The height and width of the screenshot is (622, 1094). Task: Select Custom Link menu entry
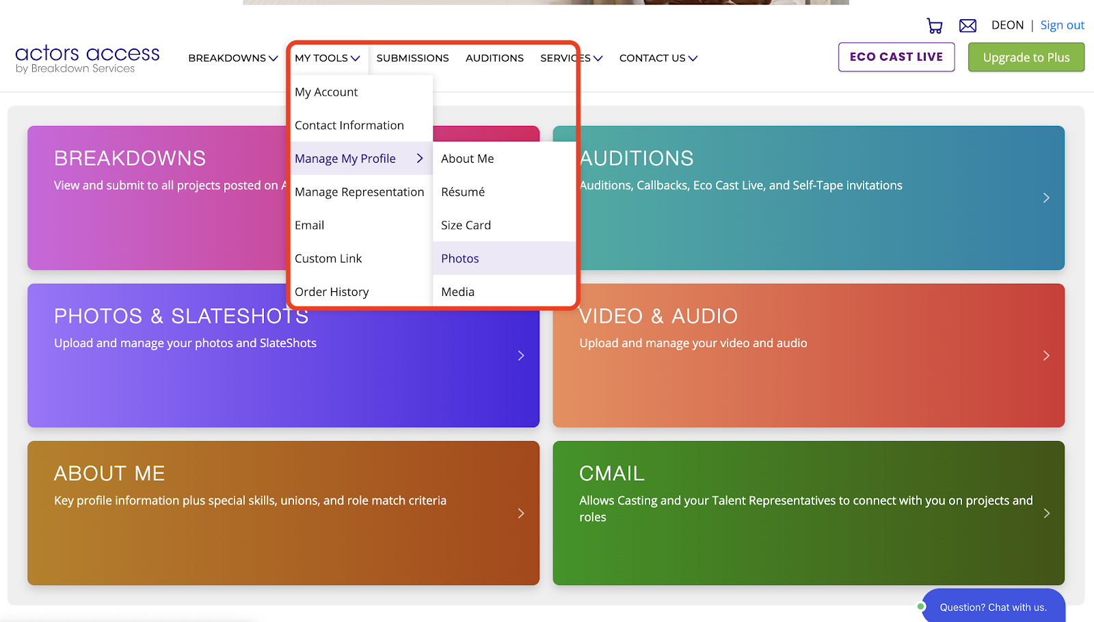362,258
